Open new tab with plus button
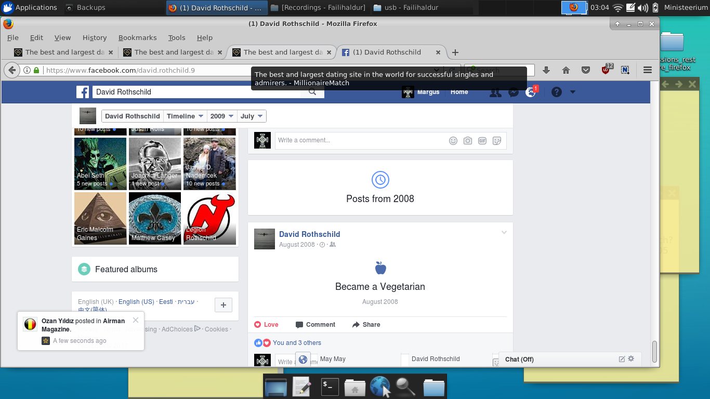Image resolution: width=710 pixels, height=399 pixels. pyautogui.click(x=455, y=52)
